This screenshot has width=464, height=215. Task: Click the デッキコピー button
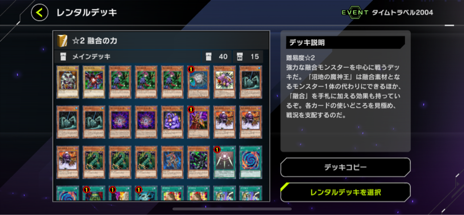345,167
